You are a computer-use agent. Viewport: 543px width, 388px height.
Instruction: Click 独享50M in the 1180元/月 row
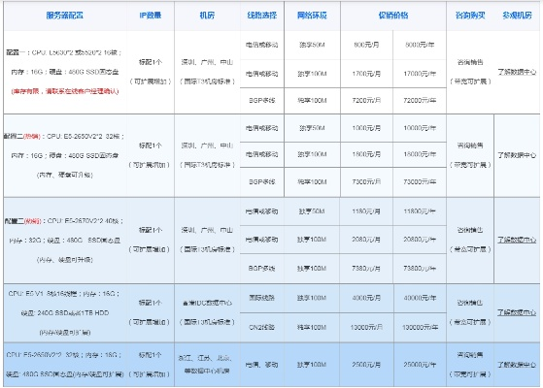pyautogui.click(x=312, y=211)
